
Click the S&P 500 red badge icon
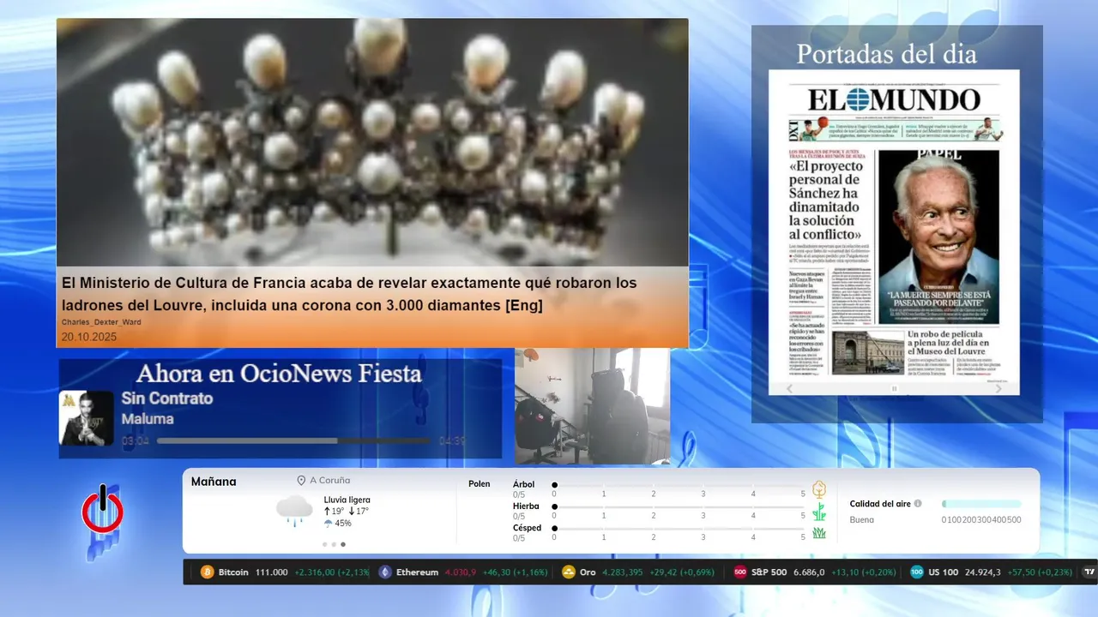[x=740, y=572]
